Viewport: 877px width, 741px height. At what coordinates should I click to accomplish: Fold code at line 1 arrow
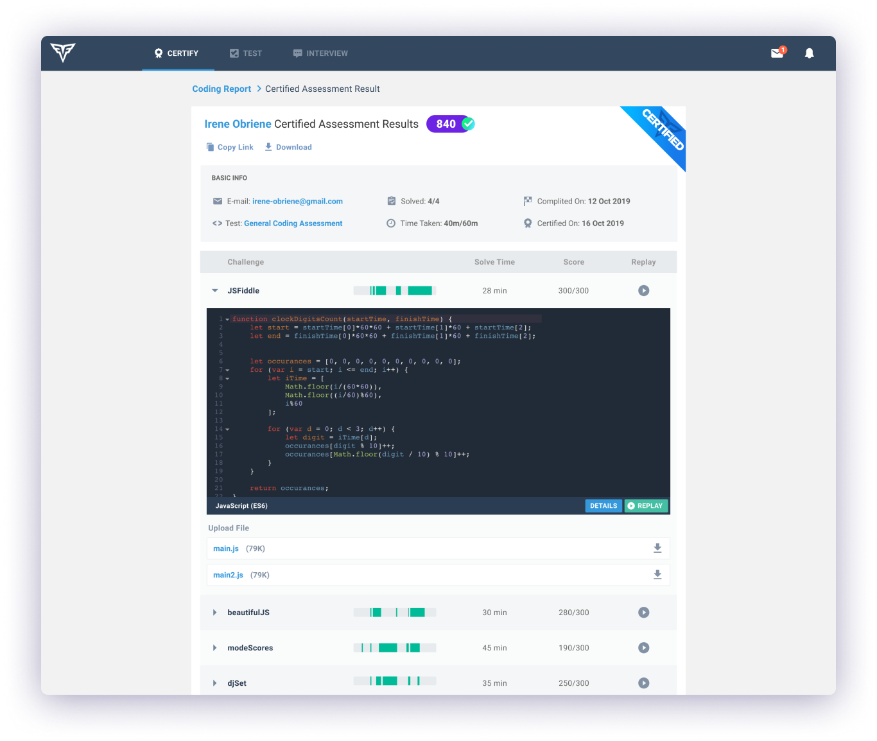[227, 319]
